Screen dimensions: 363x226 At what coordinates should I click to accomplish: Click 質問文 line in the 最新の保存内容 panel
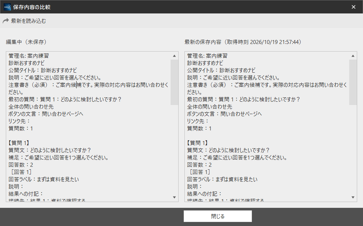(x=228, y=150)
